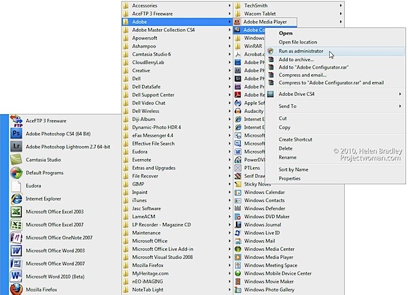Viewport: 408px width, 295px height.
Task: Click the Audacity headphones icon
Action: pyautogui.click(x=238, y=111)
